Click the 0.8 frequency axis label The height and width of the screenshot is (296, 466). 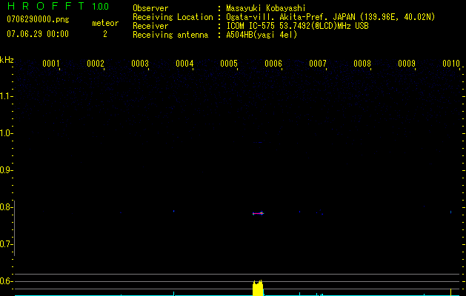click(6, 207)
